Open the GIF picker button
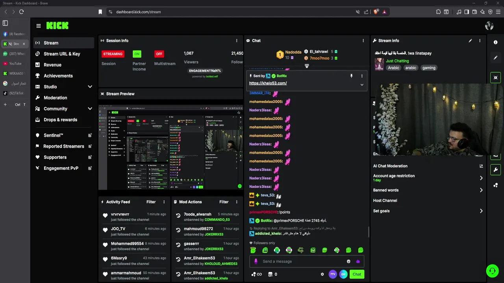This screenshot has width=504, height=283. (x=343, y=274)
